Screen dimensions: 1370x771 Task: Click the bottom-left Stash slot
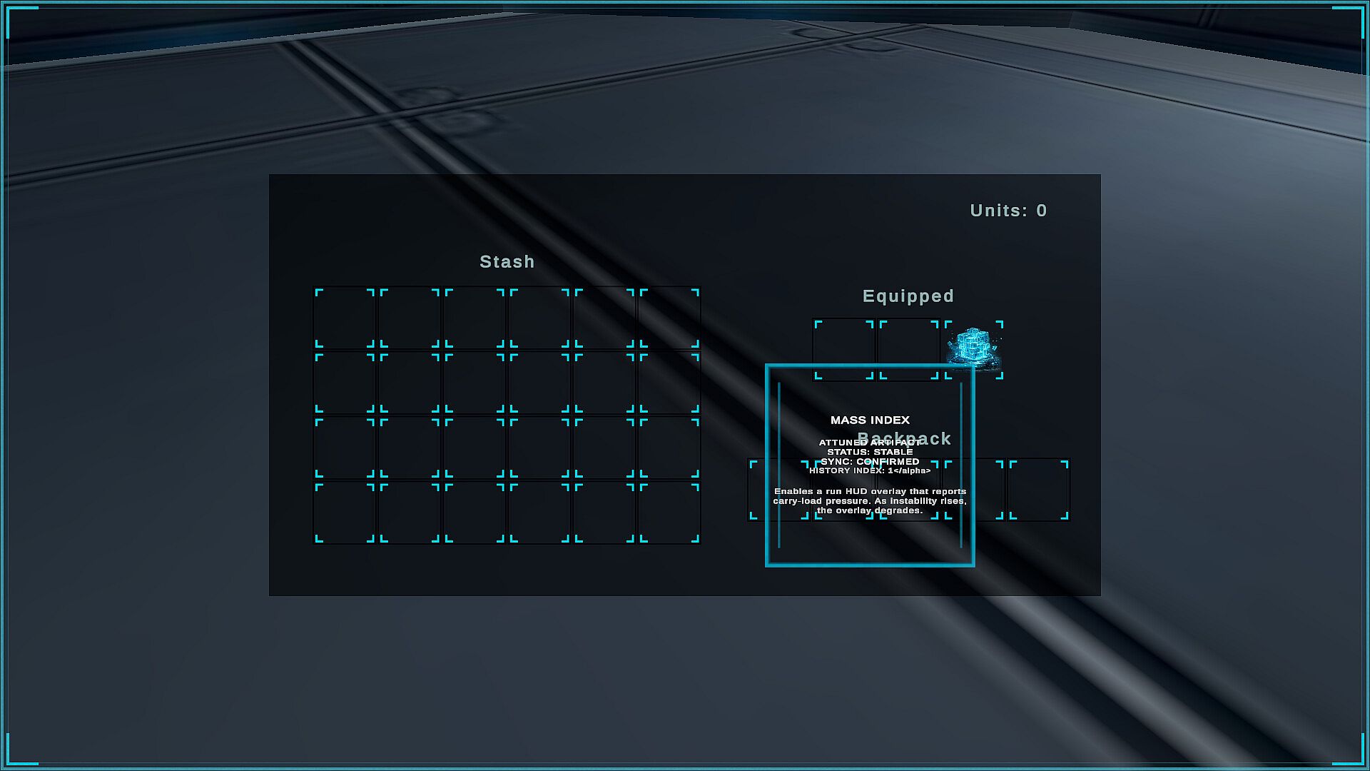coord(345,513)
